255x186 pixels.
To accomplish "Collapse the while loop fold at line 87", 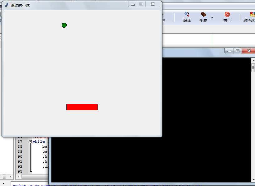I will coord(30,142).
